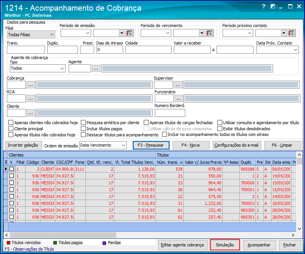Click Duplic cell 985588
Image resolution: width=305 pixels, height=254 pixels.
coord(247,169)
